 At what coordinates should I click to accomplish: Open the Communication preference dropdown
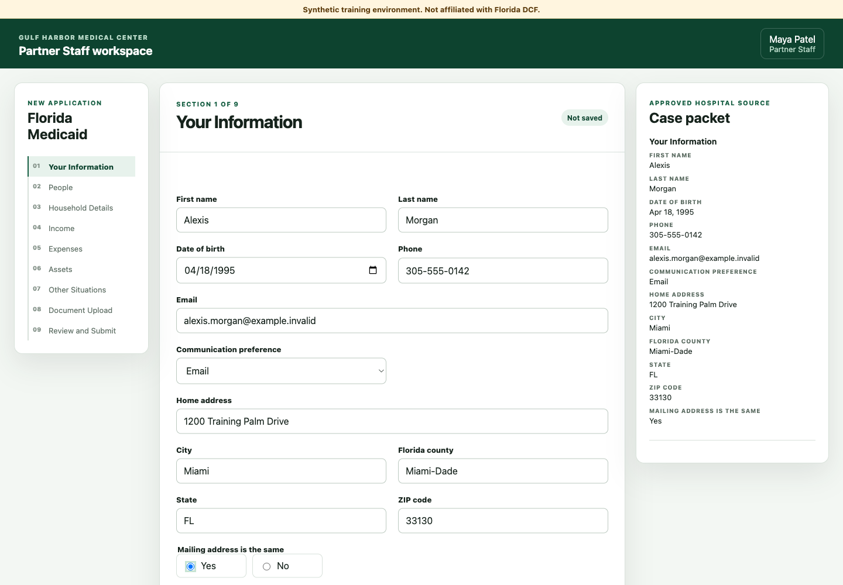pos(281,371)
